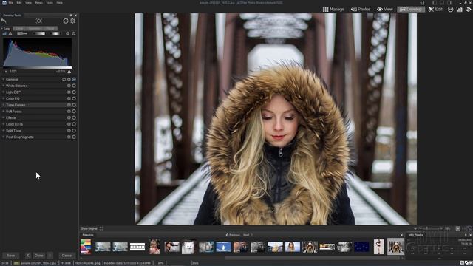
Task: Toggle the Light EQ enable circle
Action: pos(74,92)
